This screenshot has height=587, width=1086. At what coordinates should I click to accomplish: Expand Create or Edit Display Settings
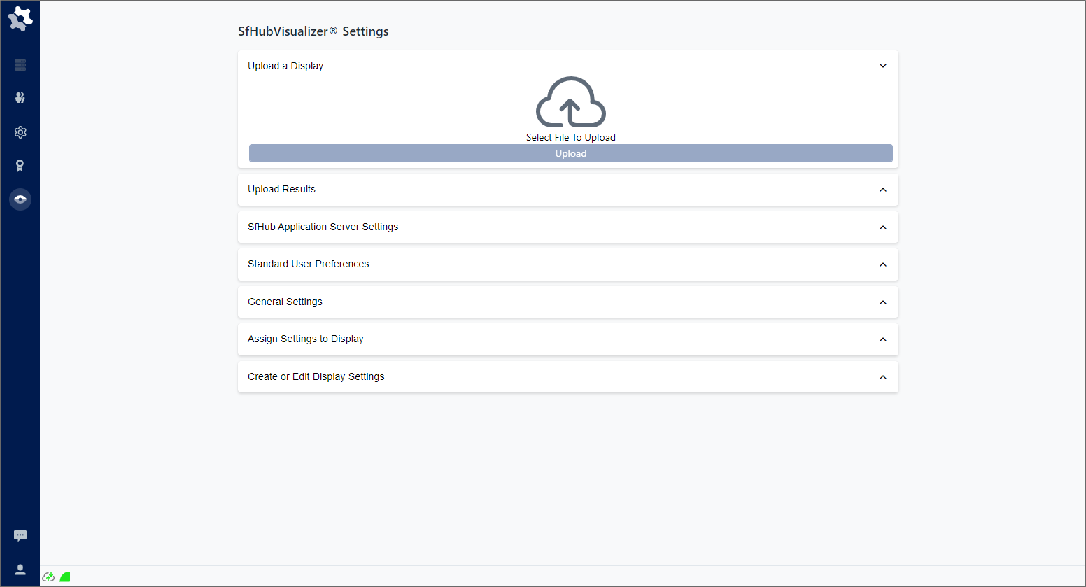(882, 377)
